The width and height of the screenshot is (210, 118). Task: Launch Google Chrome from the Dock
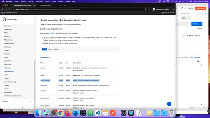[x=60, y=113]
